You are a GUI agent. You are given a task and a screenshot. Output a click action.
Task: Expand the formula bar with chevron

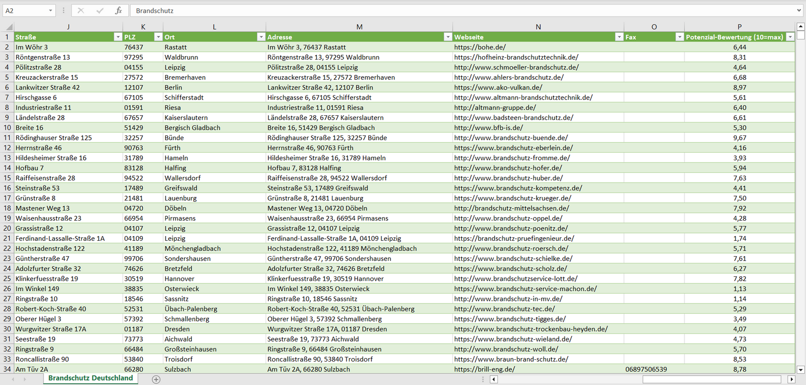pyautogui.click(x=800, y=11)
